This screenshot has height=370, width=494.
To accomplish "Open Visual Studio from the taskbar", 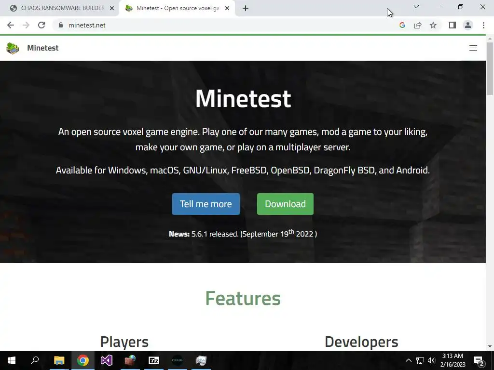I will pos(107,360).
